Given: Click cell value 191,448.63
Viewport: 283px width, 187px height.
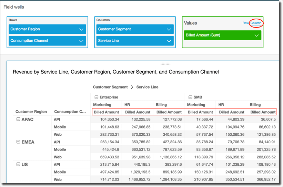Looking at the screenshot, I should pos(110,127).
